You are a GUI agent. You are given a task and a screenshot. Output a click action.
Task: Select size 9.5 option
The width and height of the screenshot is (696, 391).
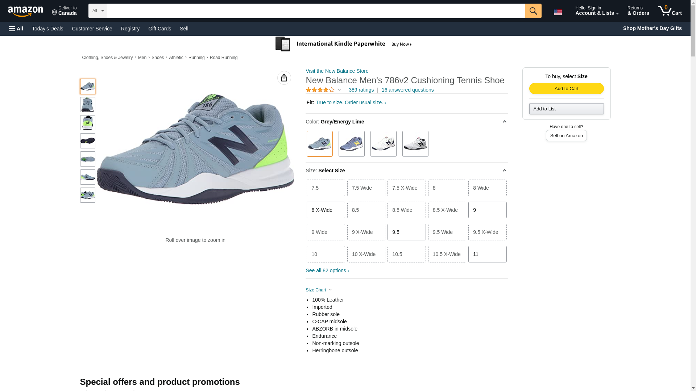tap(406, 232)
